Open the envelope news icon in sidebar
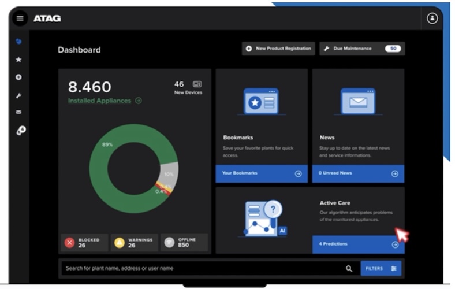 (x=19, y=112)
